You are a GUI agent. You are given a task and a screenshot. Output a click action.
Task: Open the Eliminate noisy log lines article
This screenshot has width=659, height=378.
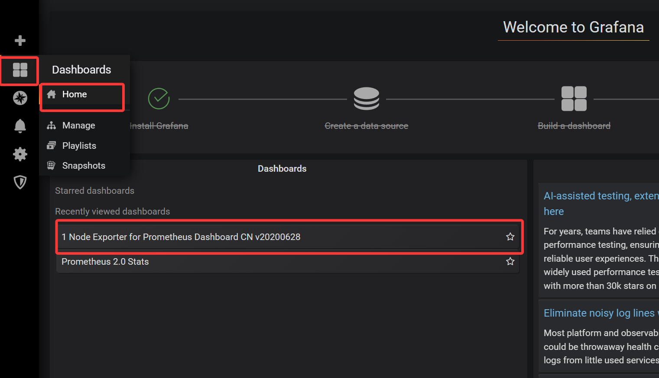pos(601,313)
